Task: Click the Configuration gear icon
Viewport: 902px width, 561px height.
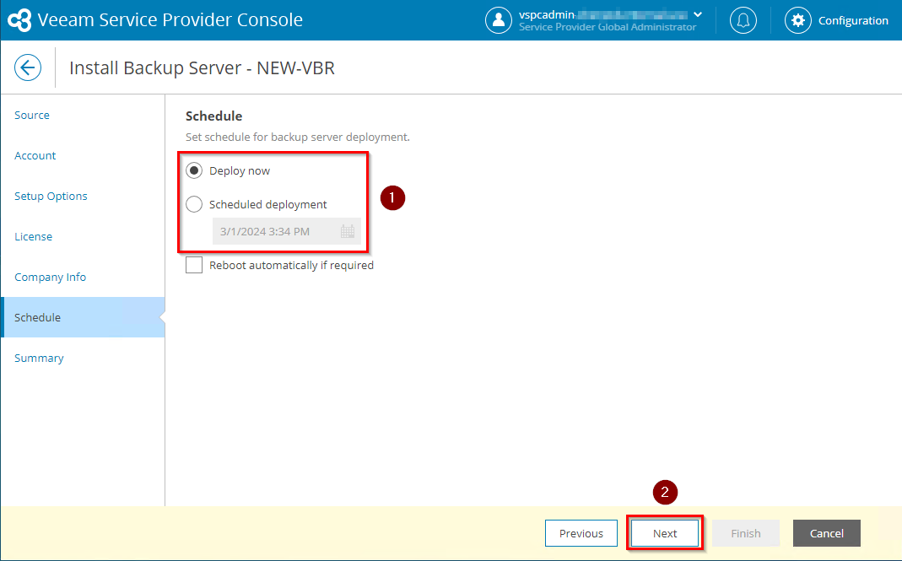Action: (x=797, y=20)
